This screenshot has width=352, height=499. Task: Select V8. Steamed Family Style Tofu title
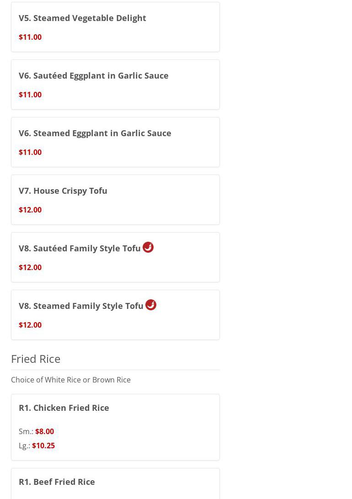(81, 306)
